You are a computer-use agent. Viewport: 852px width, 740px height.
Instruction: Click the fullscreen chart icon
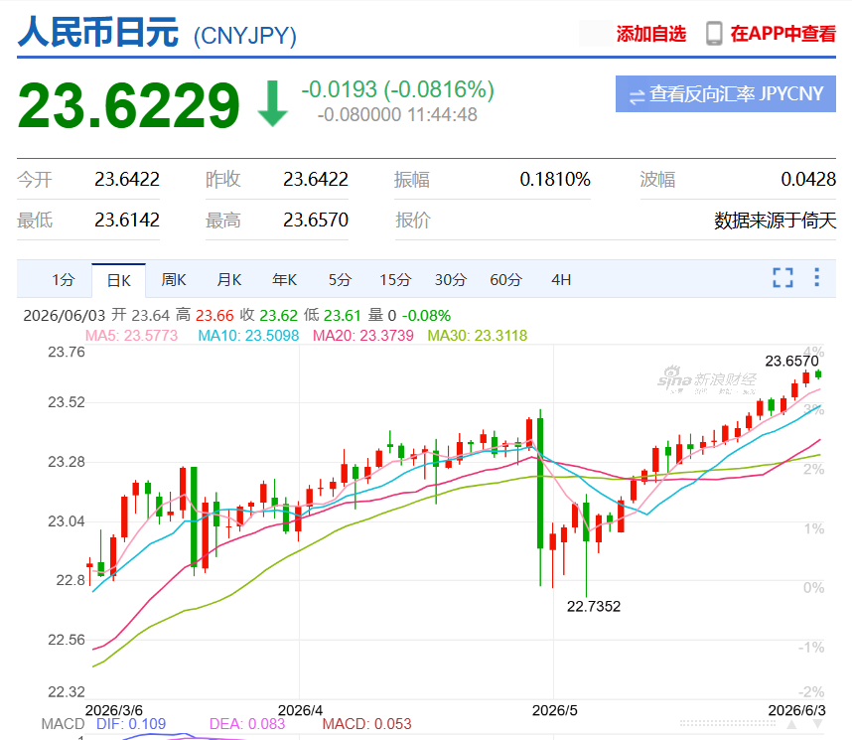(x=782, y=278)
